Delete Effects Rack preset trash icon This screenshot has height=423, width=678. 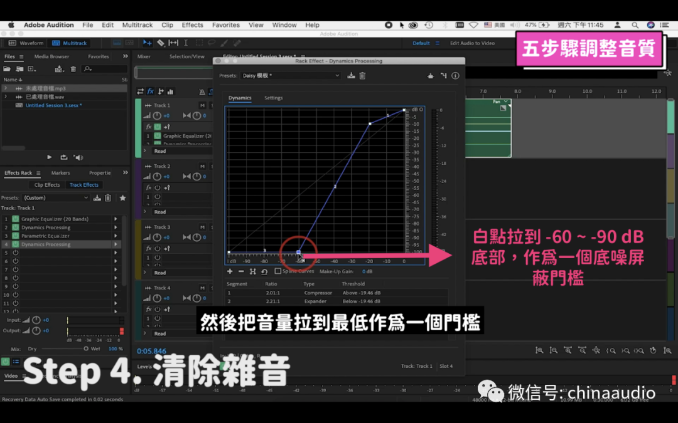108,197
